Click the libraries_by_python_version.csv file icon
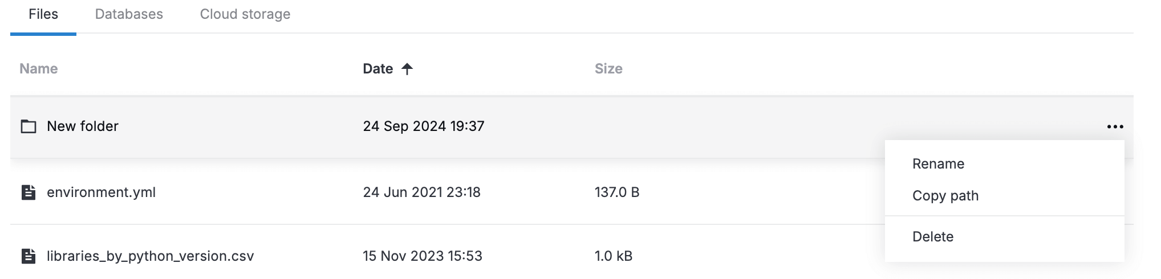 [29, 256]
